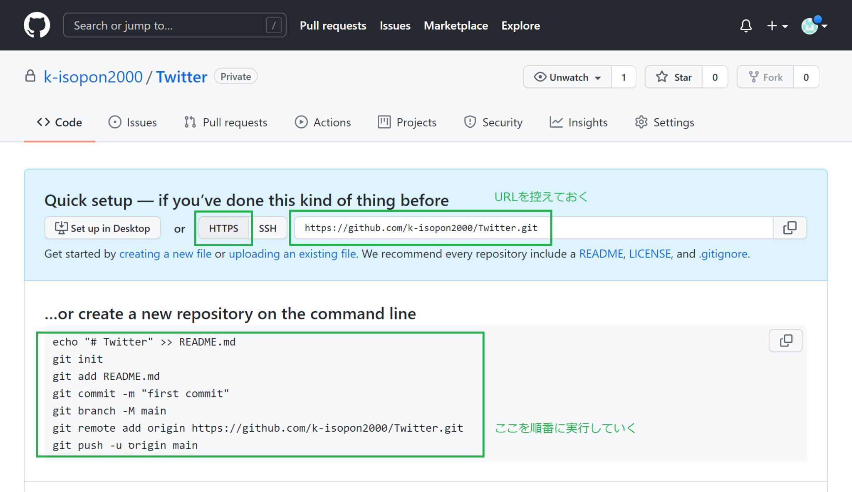Click the README link
Viewport: 852px width, 492px height.
[601, 254]
